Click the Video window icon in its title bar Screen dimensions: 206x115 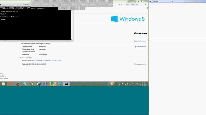click(150, 1)
